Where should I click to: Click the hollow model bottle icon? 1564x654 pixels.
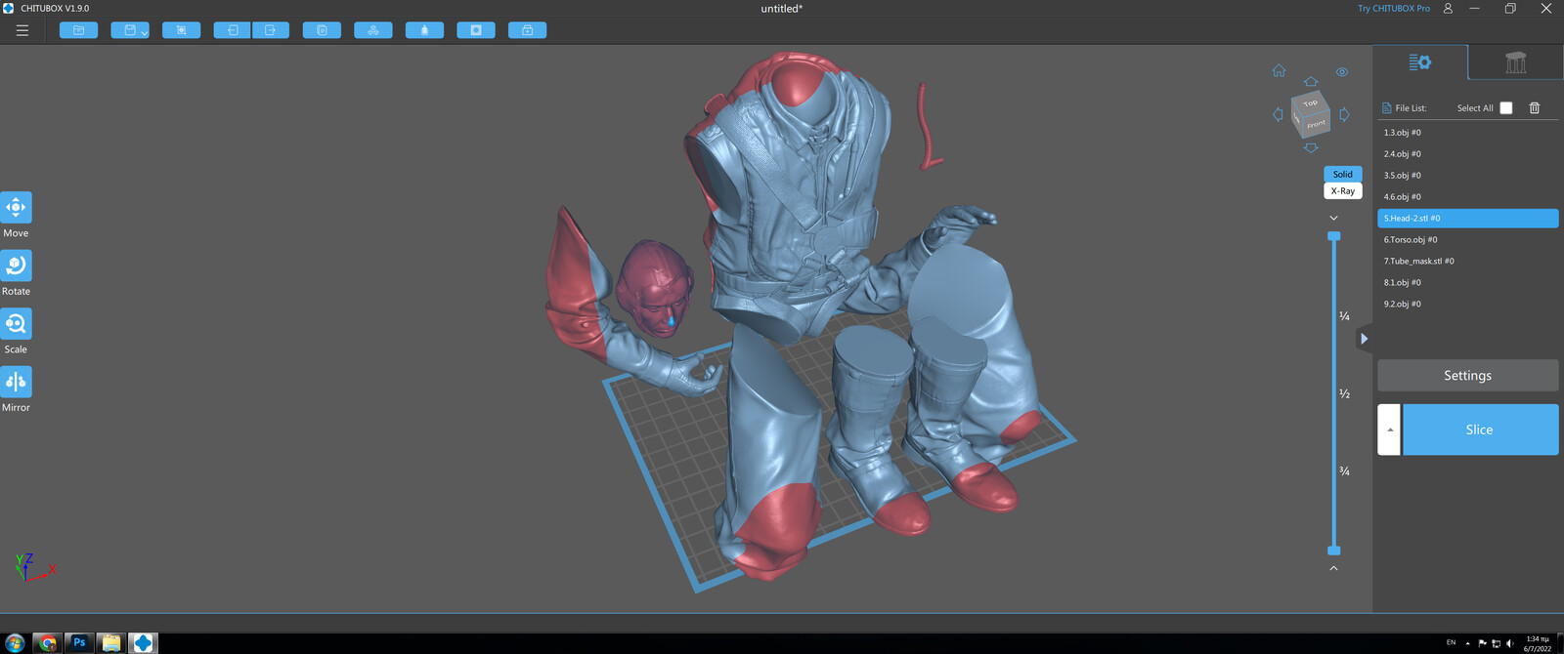click(424, 30)
